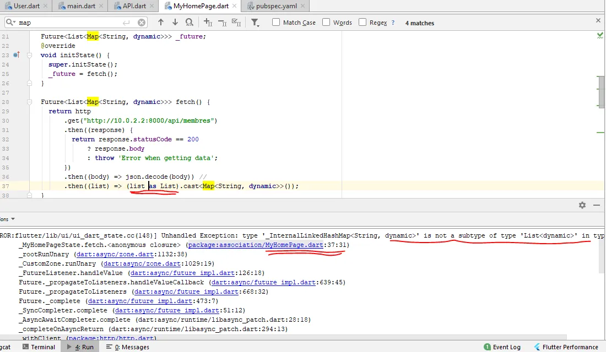Image resolution: width=606 pixels, height=352 pixels.
Task: Clear the search field text
Action: click(142, 23)
